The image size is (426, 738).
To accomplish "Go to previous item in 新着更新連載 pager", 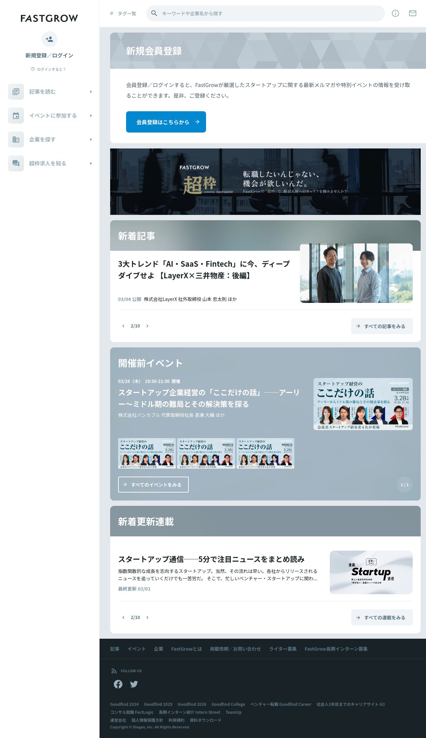I will pos(123,617).
